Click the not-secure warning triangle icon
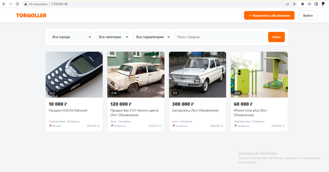The image size is (329, 172). pos(25,4)
